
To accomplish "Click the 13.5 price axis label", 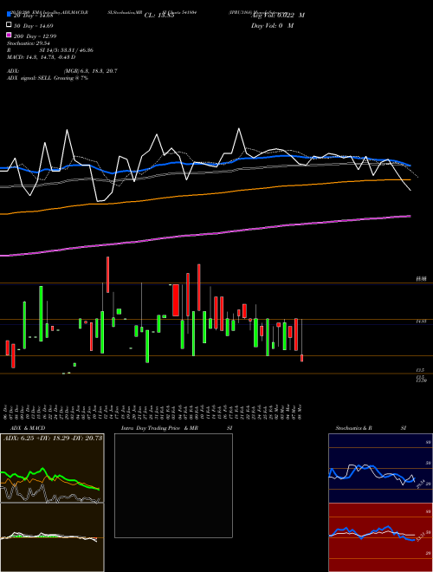I will [x=421, y=370].
